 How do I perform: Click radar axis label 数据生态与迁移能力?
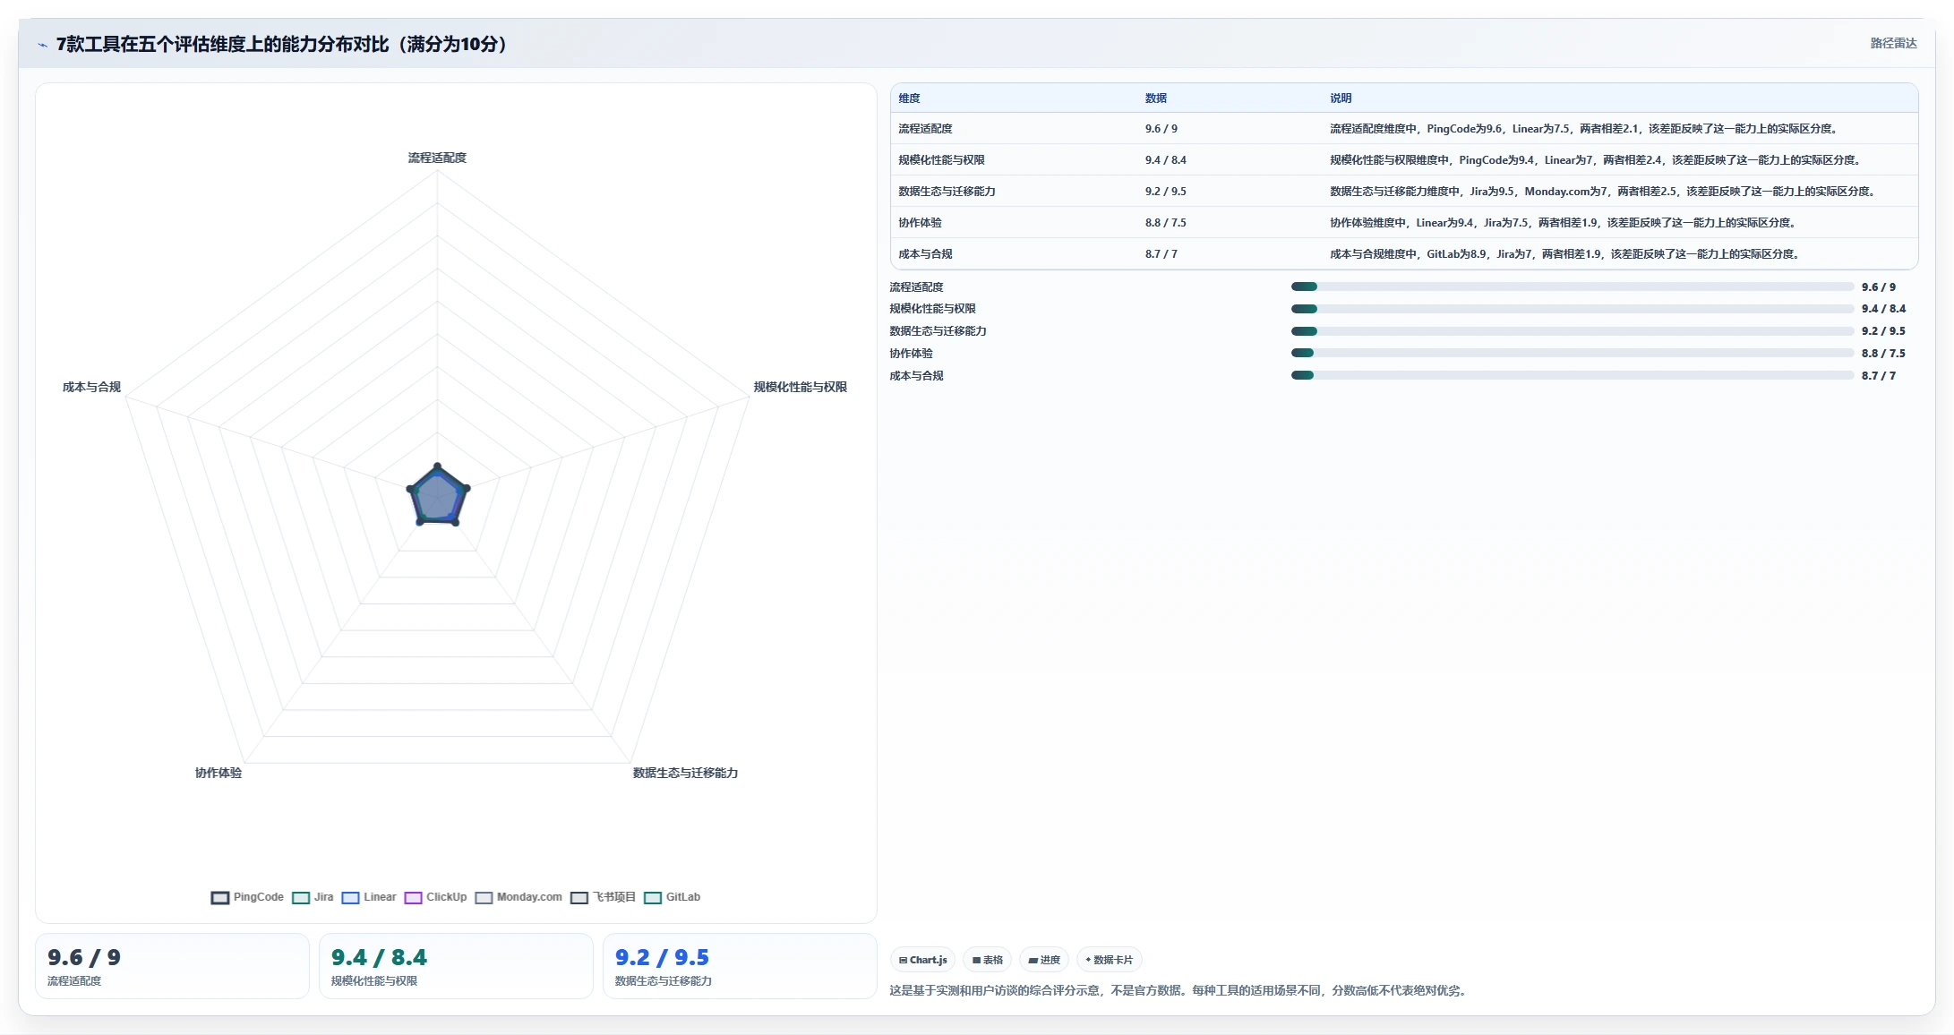tap(685, 773)
